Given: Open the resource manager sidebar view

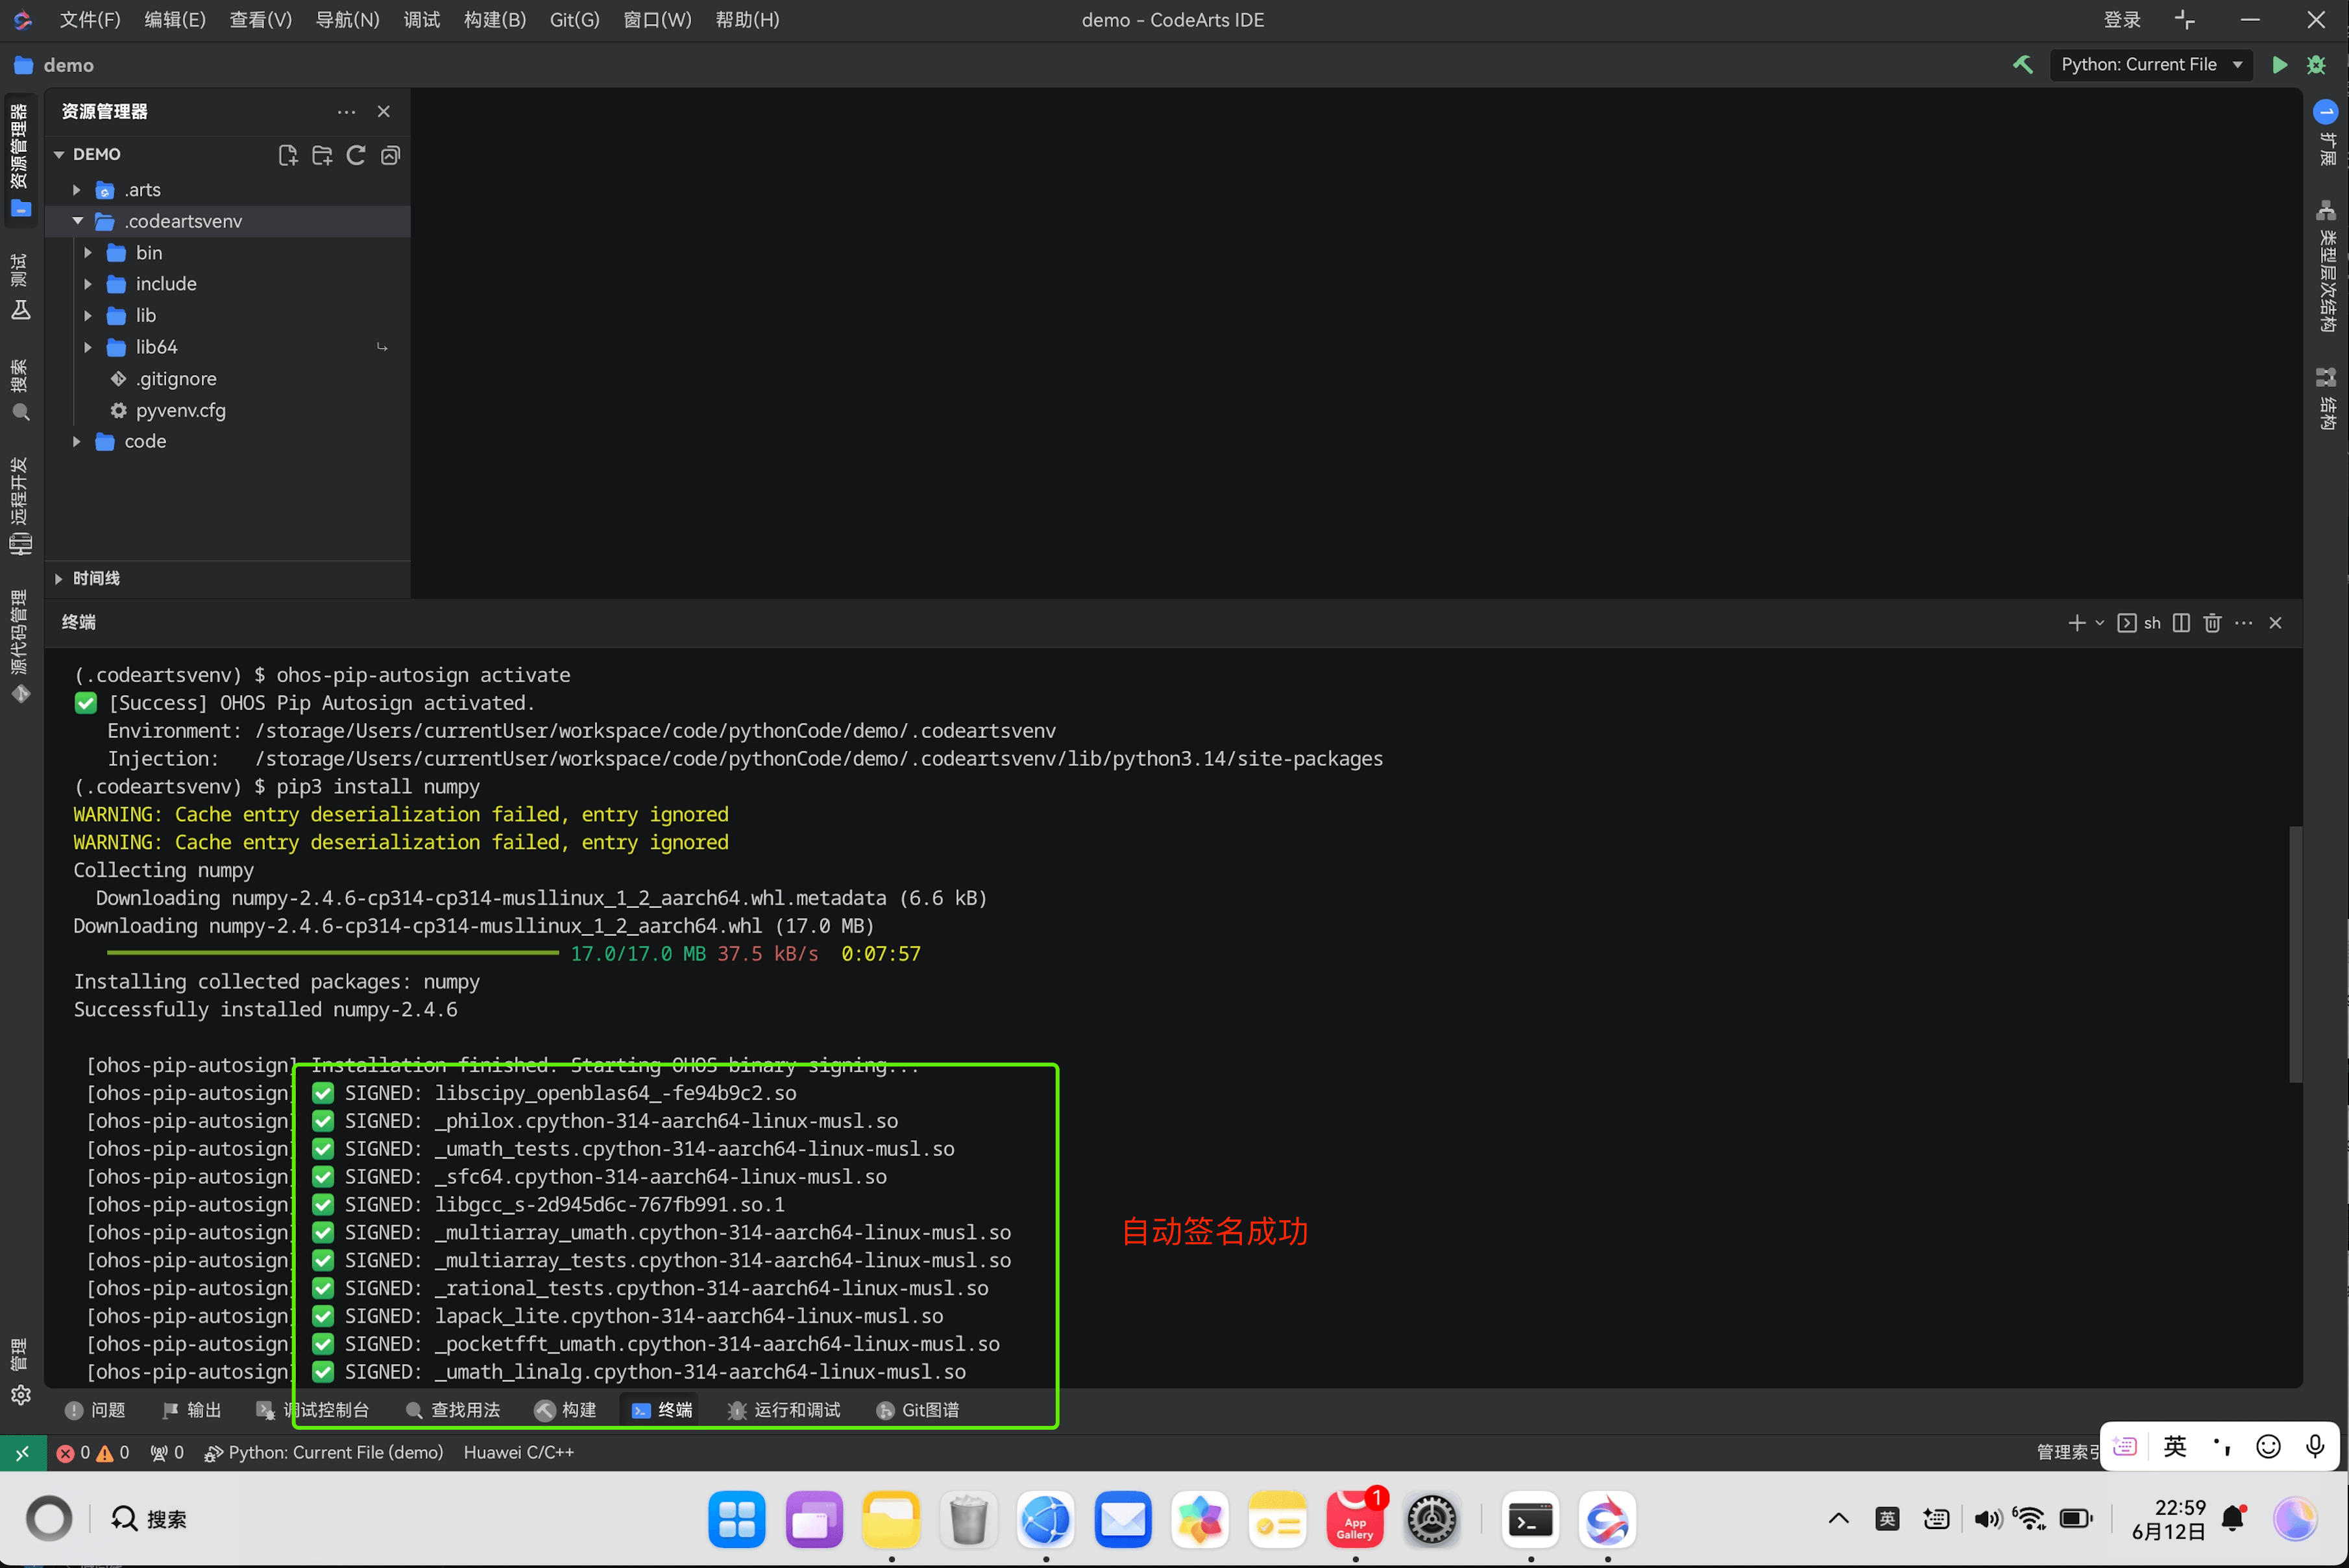Looking at the screenshot, I should point(20,160).
